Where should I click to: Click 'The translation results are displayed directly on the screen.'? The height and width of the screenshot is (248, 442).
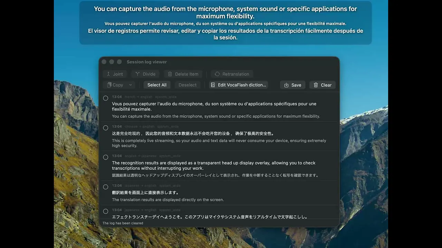pos(168,200)
